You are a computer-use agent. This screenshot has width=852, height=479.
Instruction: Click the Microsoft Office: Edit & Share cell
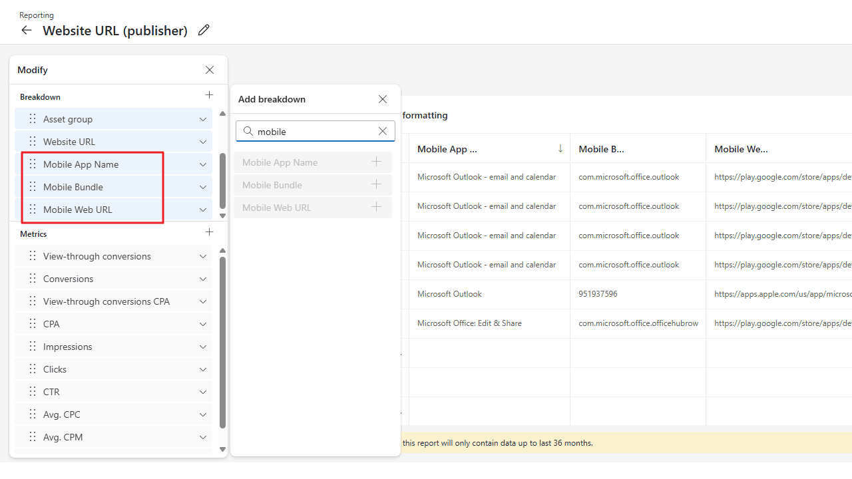pyautogui.click(x=489, y=323)
